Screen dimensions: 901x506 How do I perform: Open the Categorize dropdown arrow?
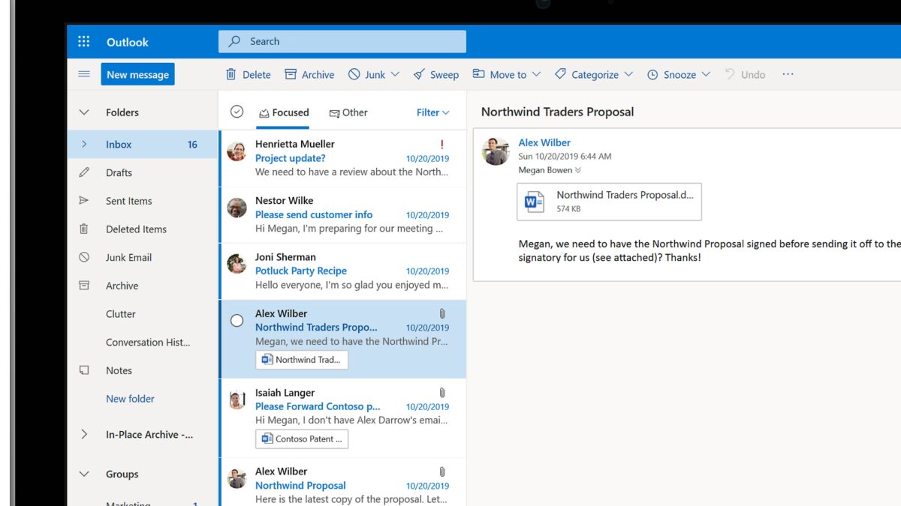(628, 74)
